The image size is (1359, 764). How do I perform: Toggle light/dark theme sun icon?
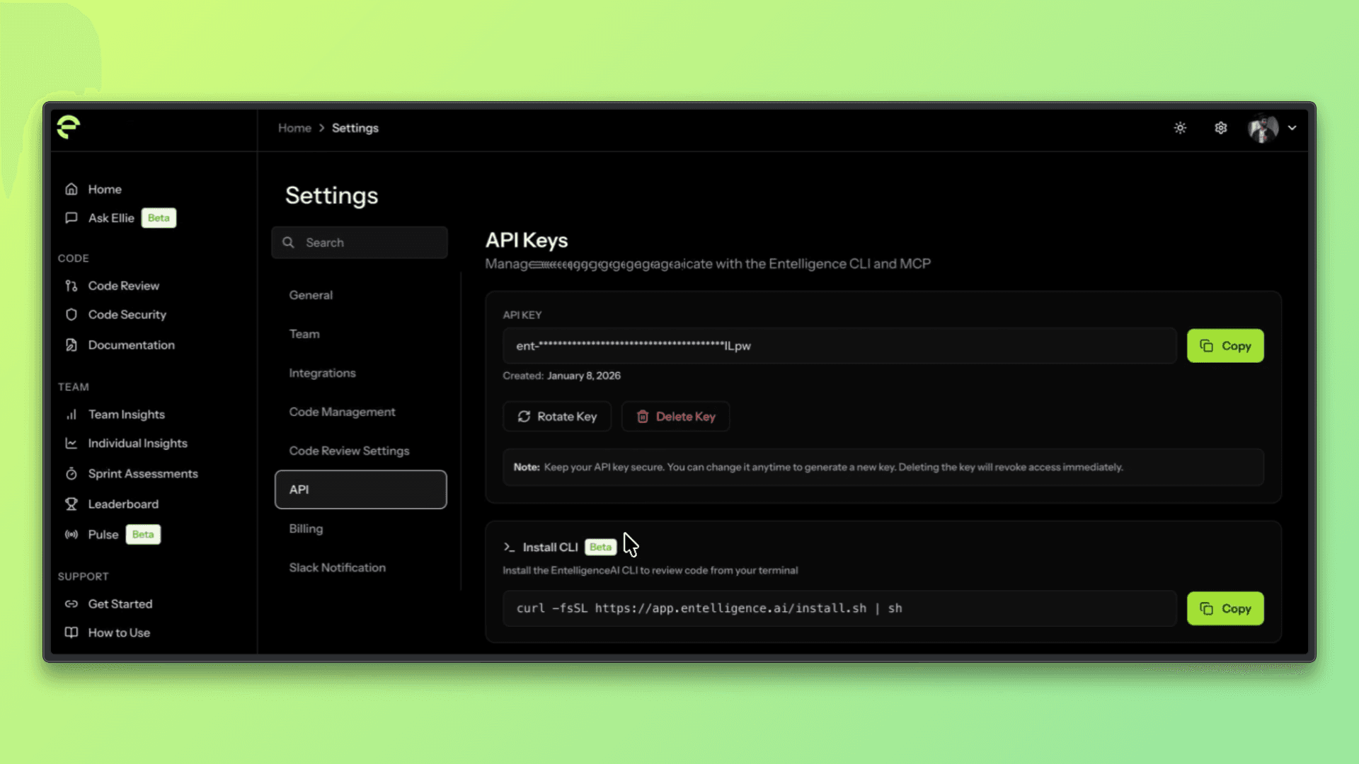point(1180,128)
